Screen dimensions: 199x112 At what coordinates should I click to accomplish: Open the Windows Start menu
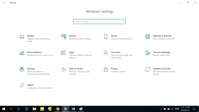4,109
